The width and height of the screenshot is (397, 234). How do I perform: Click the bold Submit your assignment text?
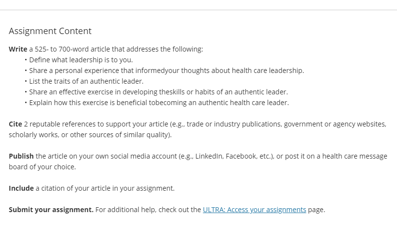[x=51, y=210]
